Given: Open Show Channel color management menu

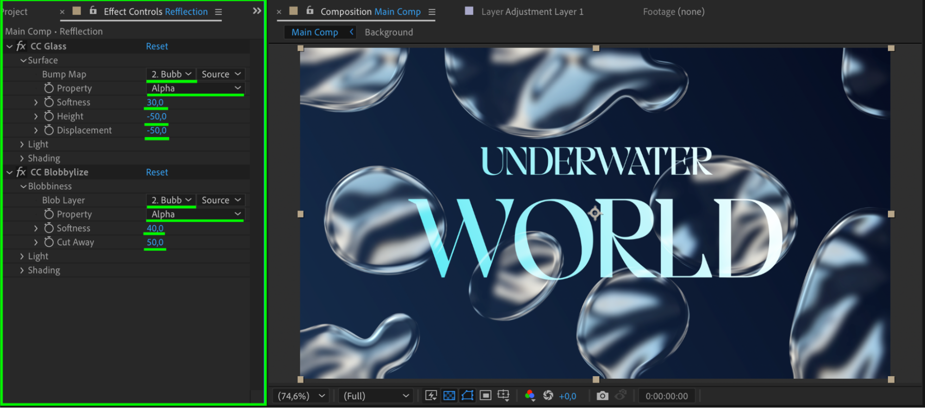Looking at the screenshot, I should (530, 396).
